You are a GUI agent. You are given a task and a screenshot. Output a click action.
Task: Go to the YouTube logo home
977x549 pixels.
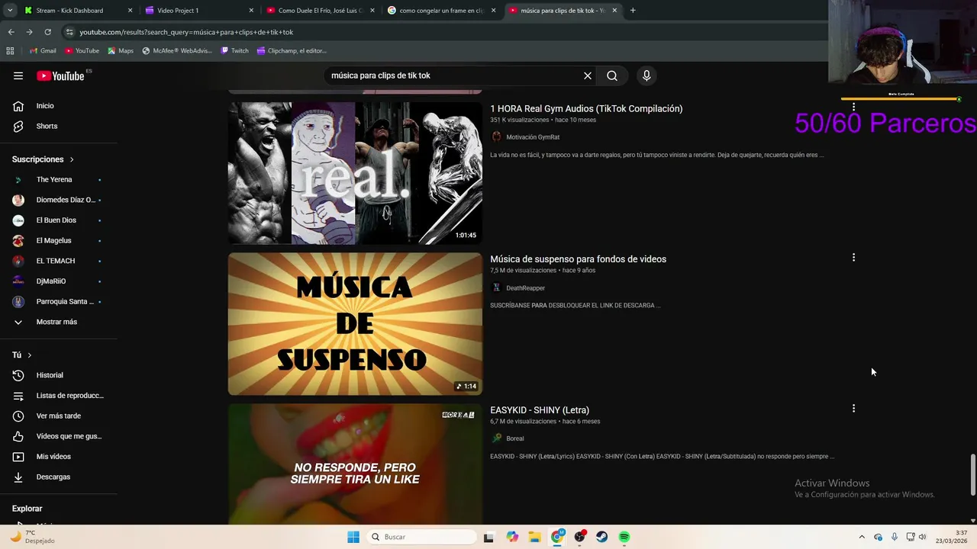pos(60,75)
